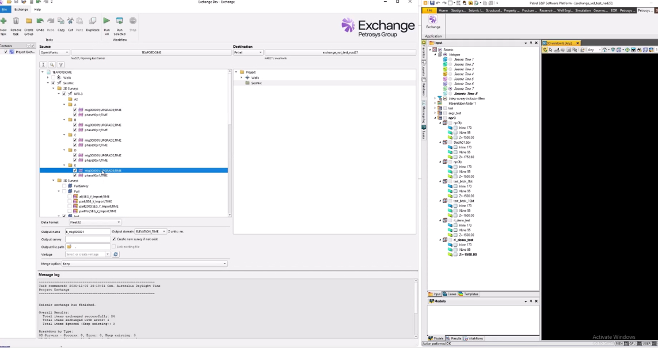Screen dimensions: 658x348
Task: Click the TEAPOTDOME source project button
Action: coord(150,52)
